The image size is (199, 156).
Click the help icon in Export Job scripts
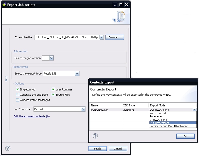tap(8, 149)
